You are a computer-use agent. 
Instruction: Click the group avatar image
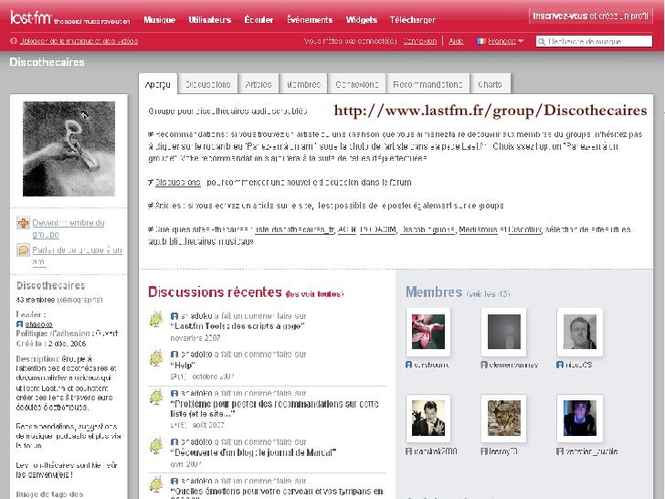pyautogui.click(x=69, y=149)
